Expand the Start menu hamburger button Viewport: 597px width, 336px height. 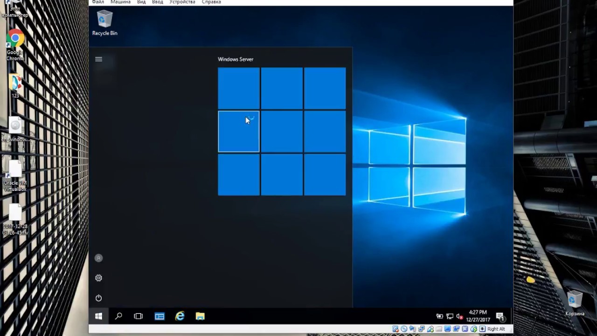point(98,59)
